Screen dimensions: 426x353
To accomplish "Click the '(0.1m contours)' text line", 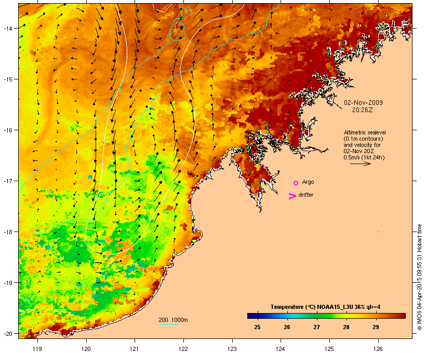I will (364, 139).
